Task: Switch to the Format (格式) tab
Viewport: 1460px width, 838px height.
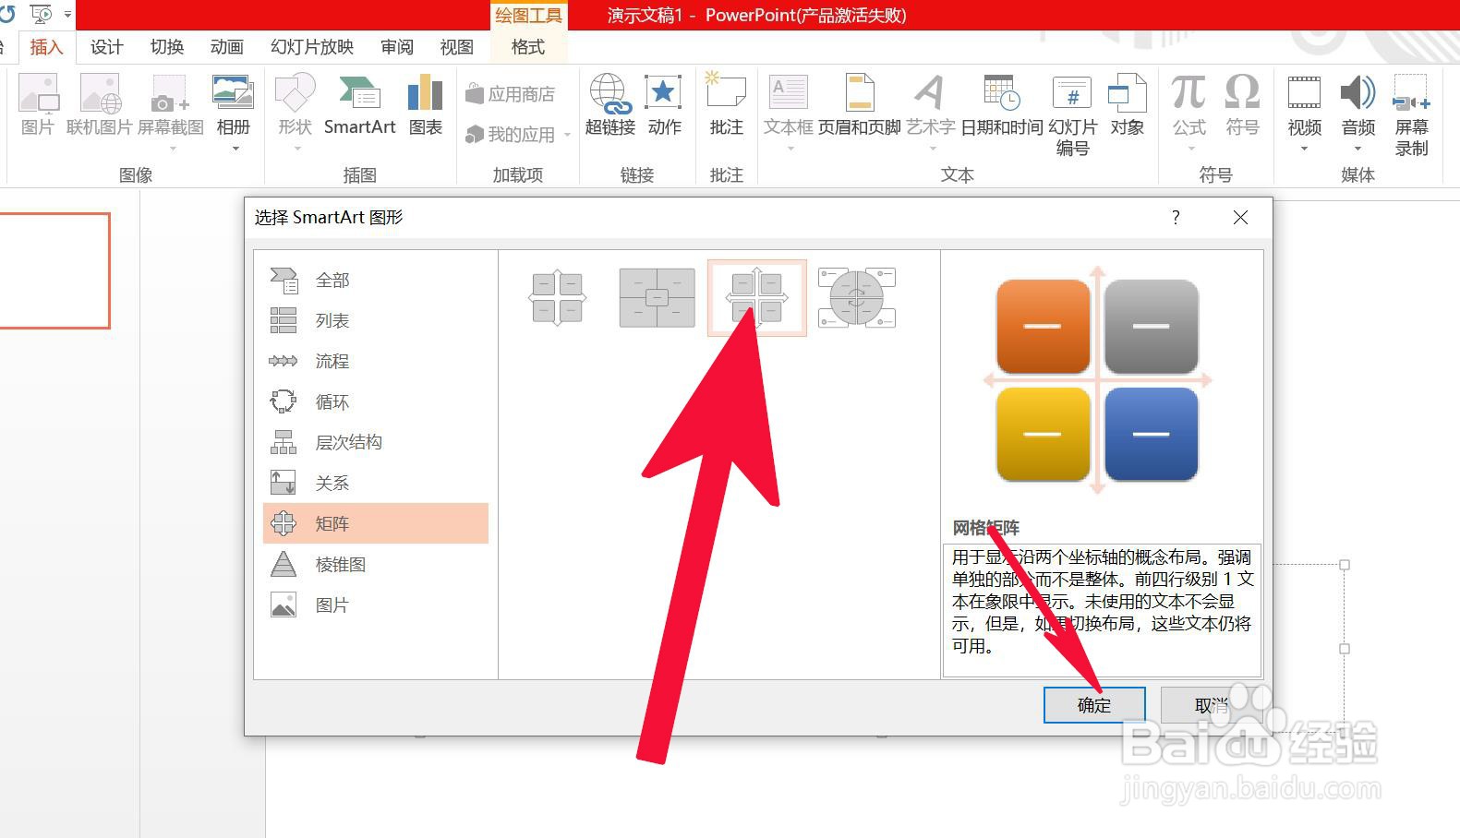Action: point(528,47)
